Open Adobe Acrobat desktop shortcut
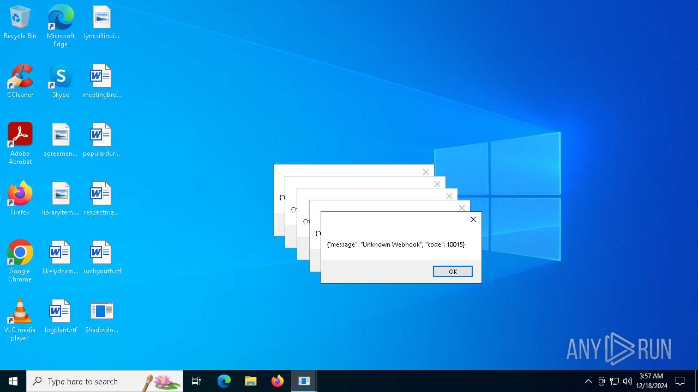The height and width of the screenshot is (392, 698). click(x=20, y=143)
